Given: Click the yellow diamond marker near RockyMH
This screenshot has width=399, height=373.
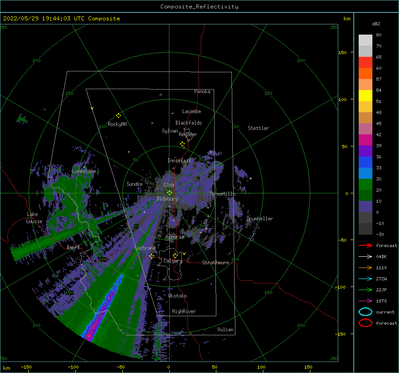Looking at the screenshot, I should [x=118, y=116].
